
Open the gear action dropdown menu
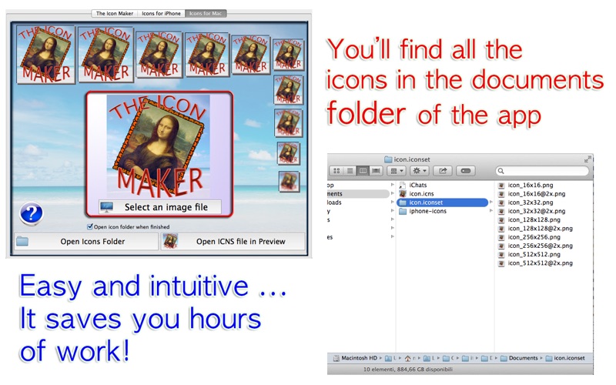420,171
